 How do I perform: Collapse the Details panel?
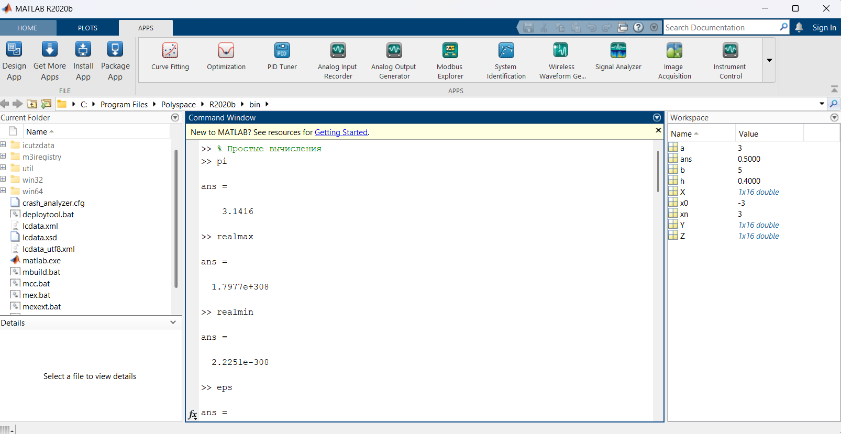(173, 322)
